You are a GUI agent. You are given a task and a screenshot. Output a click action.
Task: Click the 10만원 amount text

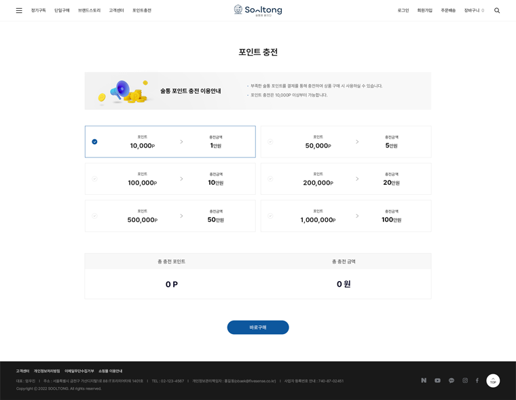[x=215, y=183]
